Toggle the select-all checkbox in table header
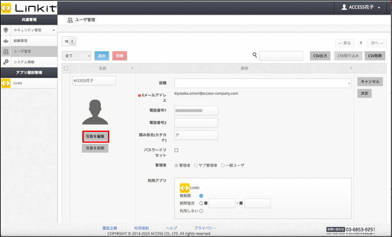Viewport: 392px width, 237px height. pyautogui.click(x=66, y=68)
